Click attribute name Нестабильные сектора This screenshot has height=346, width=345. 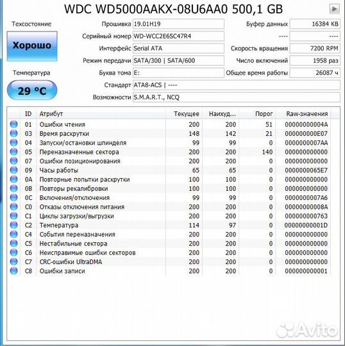73,243
